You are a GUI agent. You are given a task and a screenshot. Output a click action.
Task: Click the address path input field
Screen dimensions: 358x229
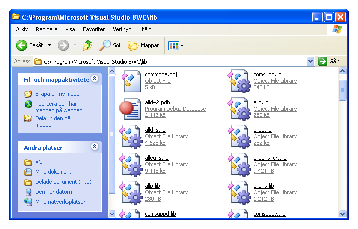click(x=174, y=61)
